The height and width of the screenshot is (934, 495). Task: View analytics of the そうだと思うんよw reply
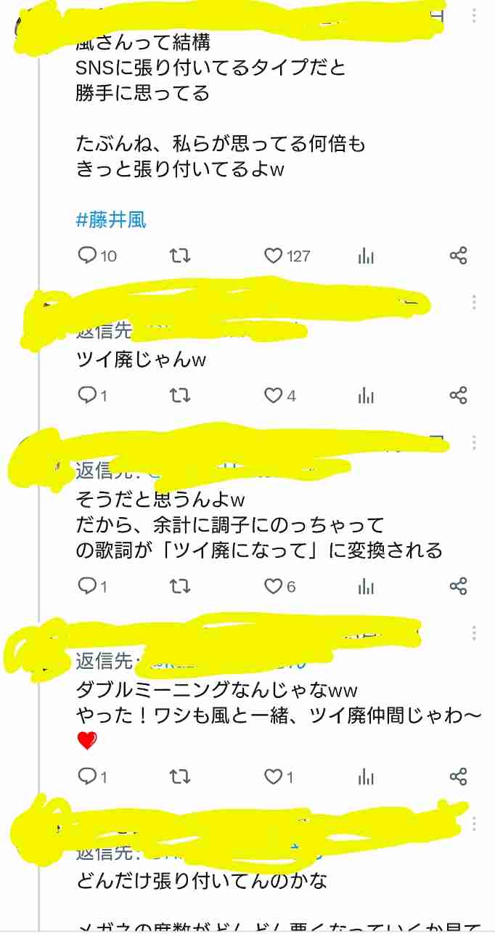[366, 586]
